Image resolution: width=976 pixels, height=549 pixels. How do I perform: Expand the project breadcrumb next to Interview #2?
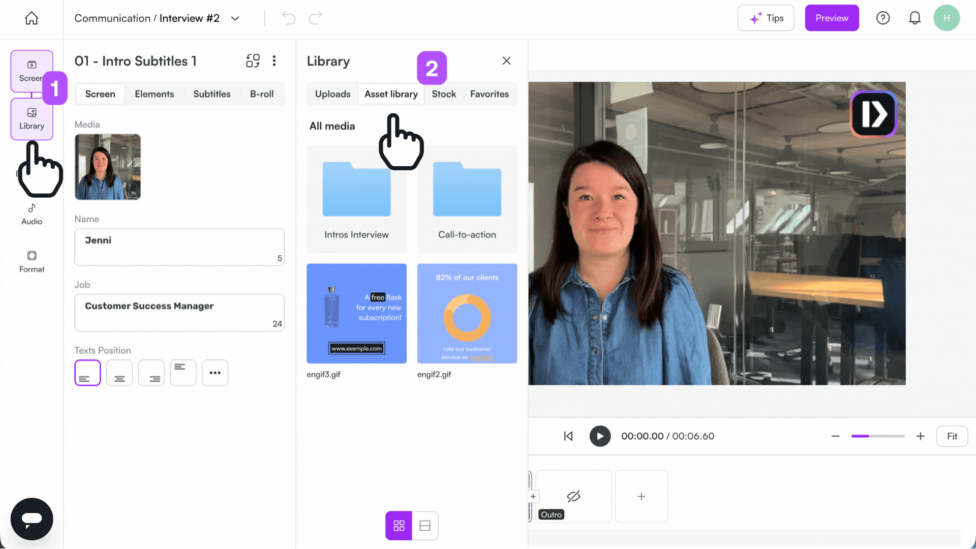click(235, 18)
